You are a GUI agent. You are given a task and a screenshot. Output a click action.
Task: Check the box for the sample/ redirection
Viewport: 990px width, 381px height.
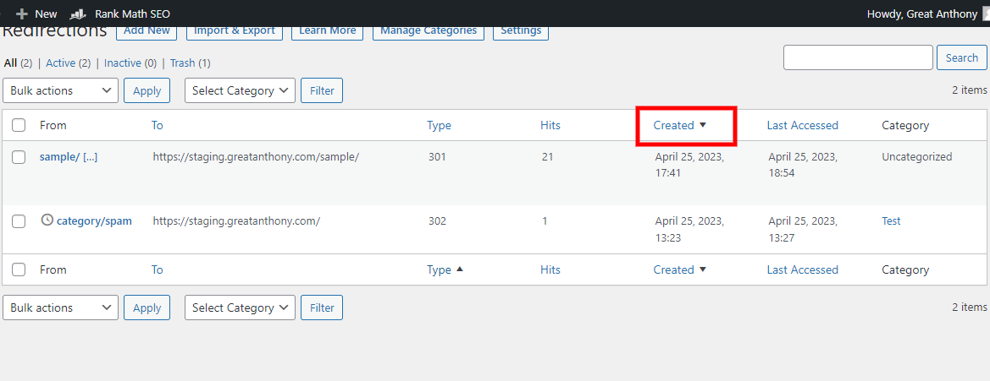tap(19, 157)
